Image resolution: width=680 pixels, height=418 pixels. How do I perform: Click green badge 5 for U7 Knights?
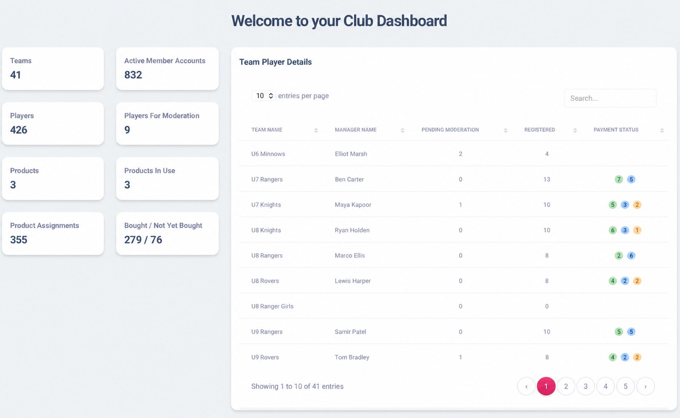pyautogui.click(x=613, y=205)
